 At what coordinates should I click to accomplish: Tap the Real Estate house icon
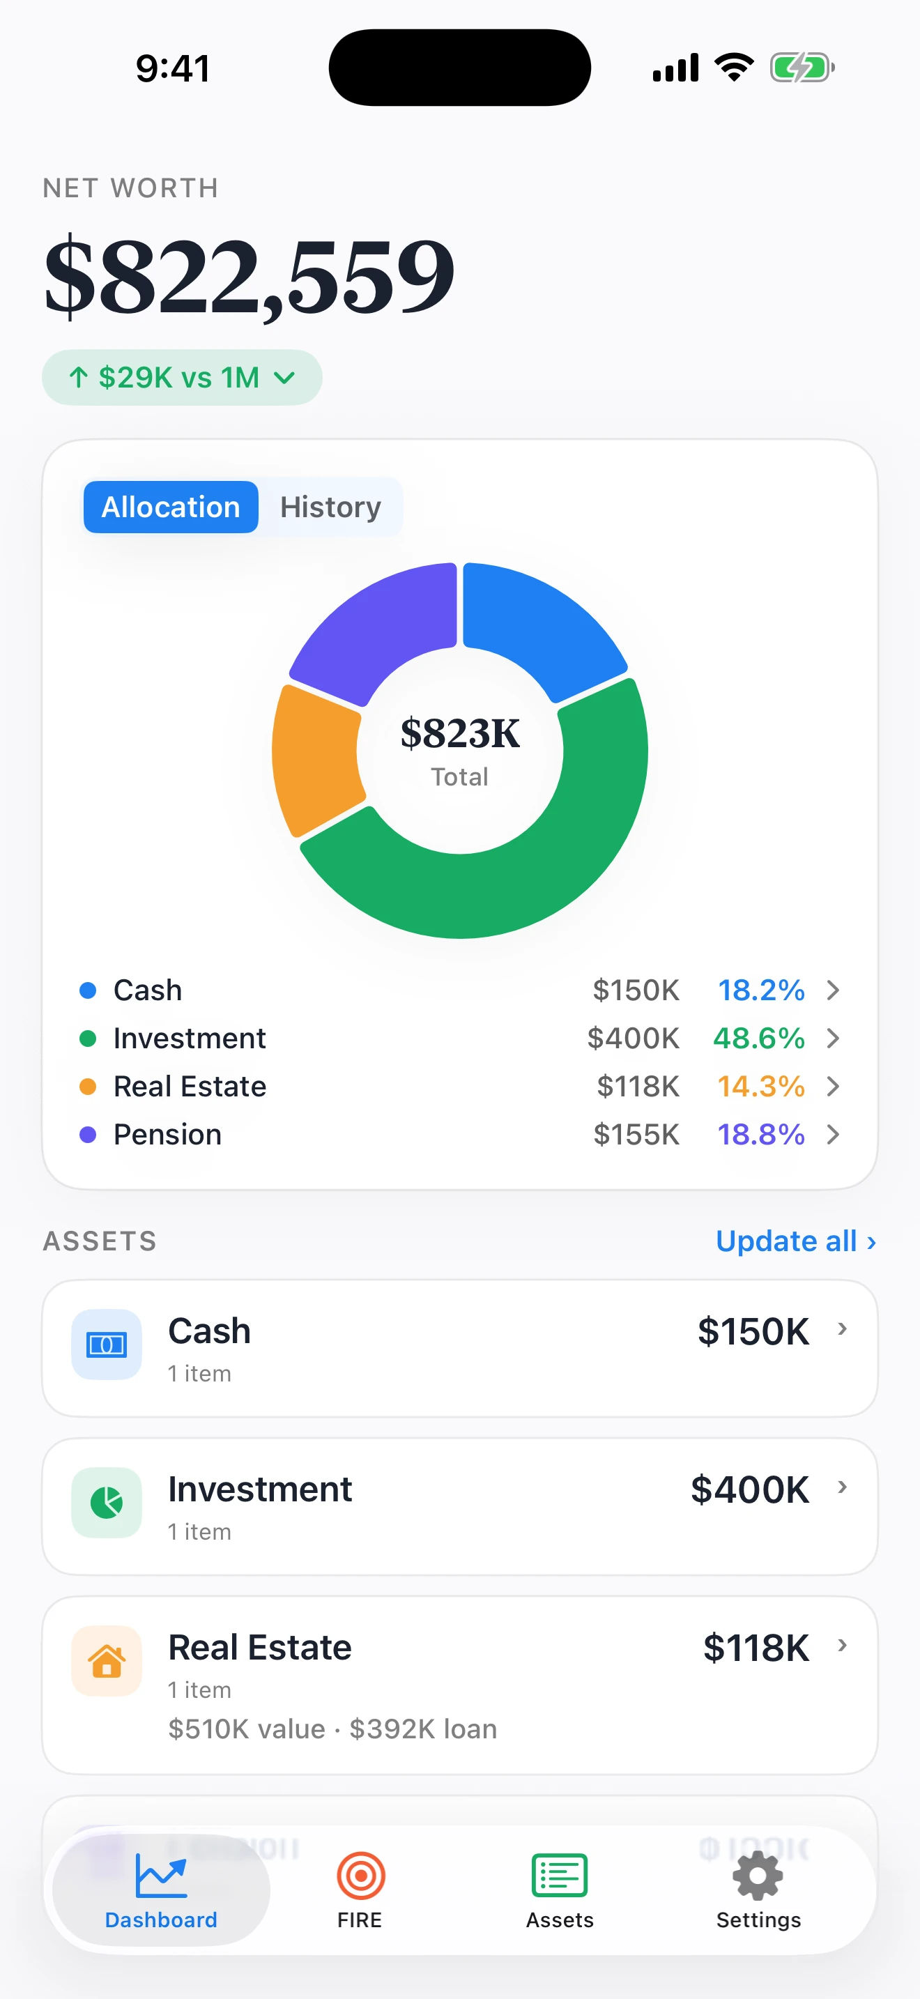tap(106, 1661)
